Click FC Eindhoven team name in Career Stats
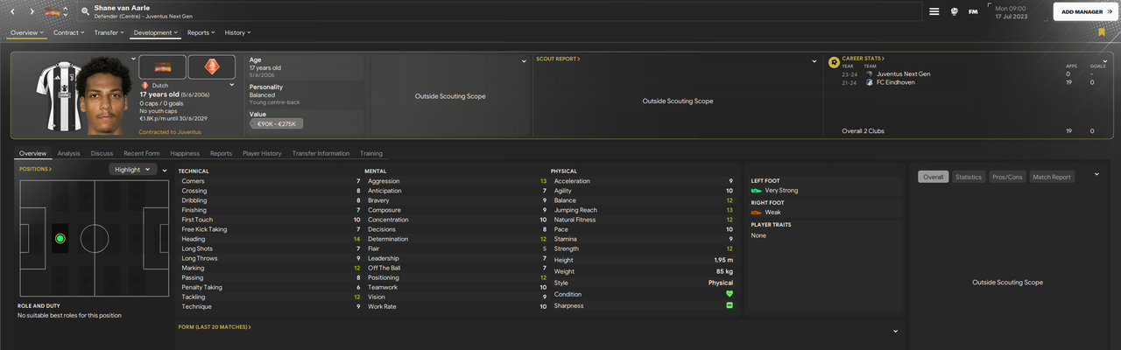Viewport: 1121px width, 350px height. [x=896, y=82]
